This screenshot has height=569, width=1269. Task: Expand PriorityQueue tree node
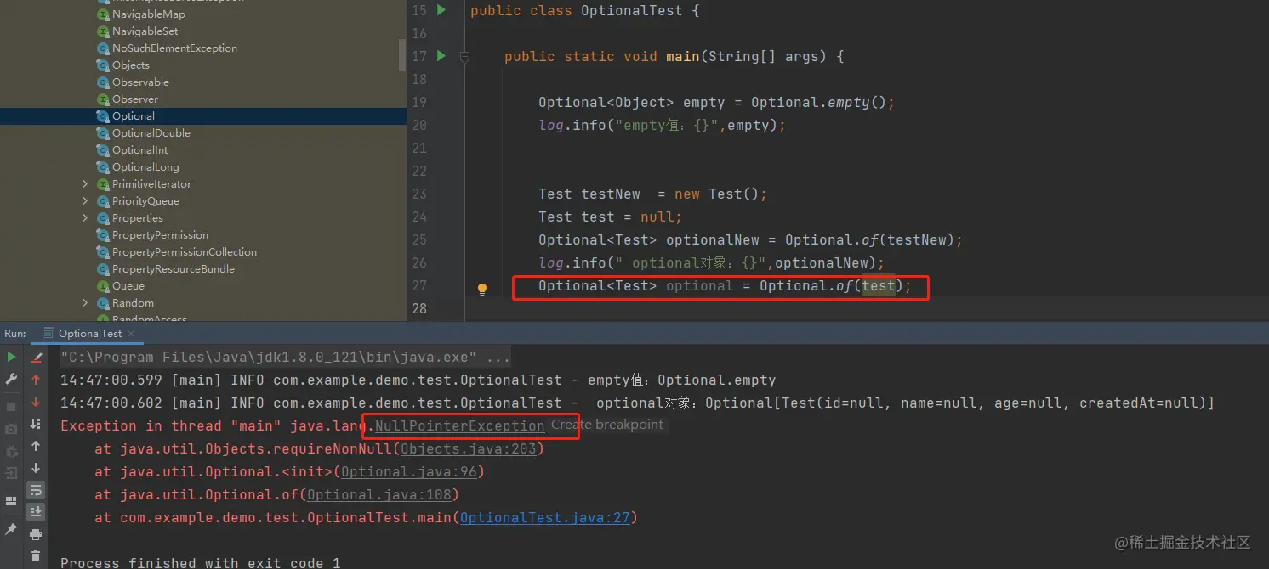(x=85, y=201)
